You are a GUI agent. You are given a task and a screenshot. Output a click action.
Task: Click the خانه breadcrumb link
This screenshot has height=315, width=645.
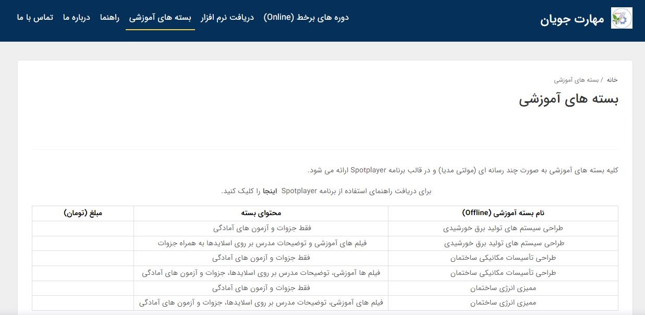pos(612,80)
